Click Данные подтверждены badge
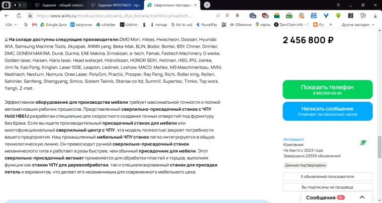 [x=305, y=165]
